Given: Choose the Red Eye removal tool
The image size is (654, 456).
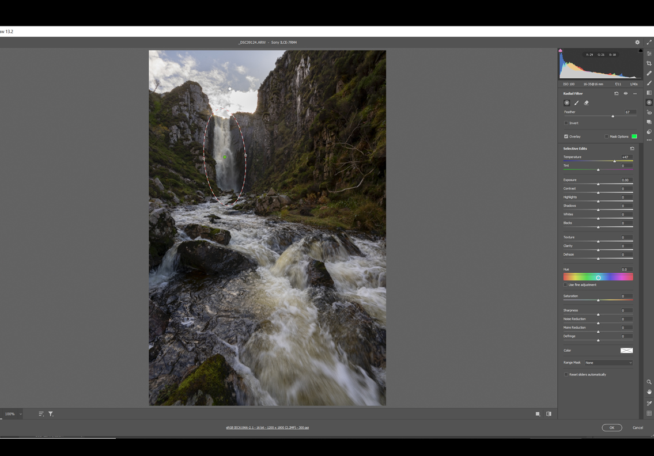Looking at the screenshot, I should click(649, 112).
